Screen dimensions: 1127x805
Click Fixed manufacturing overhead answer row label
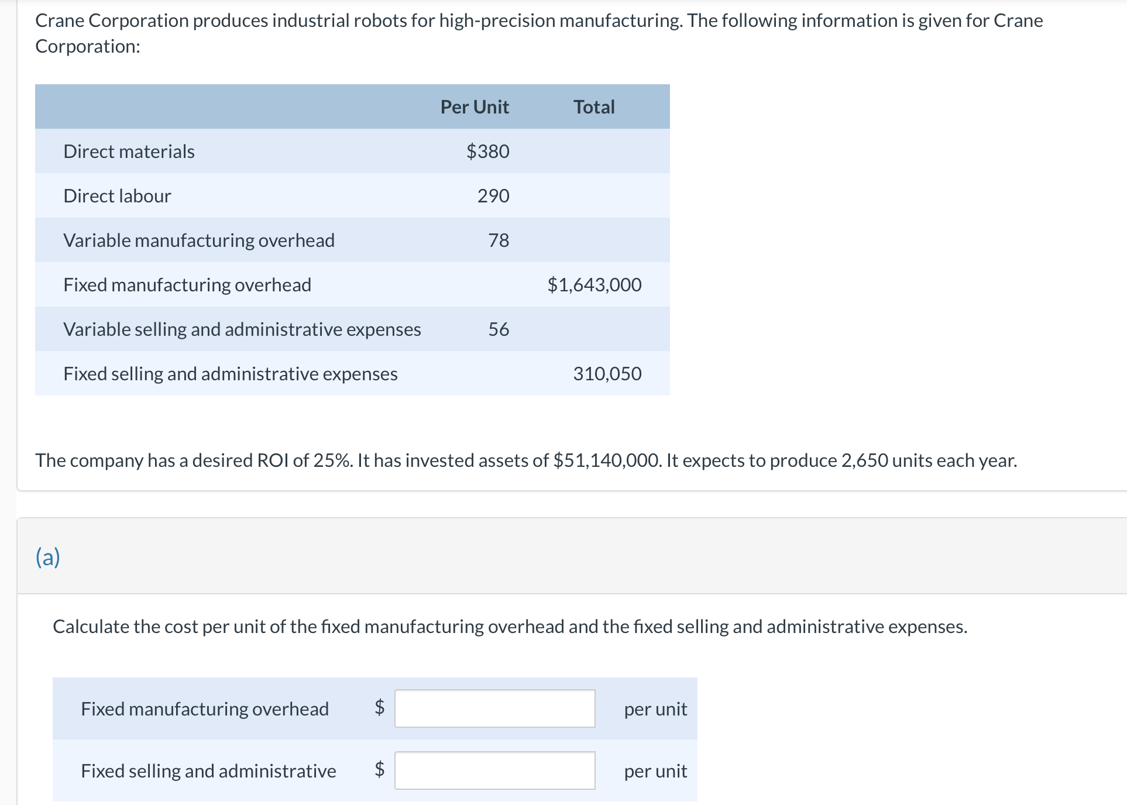tap(205, 709)
